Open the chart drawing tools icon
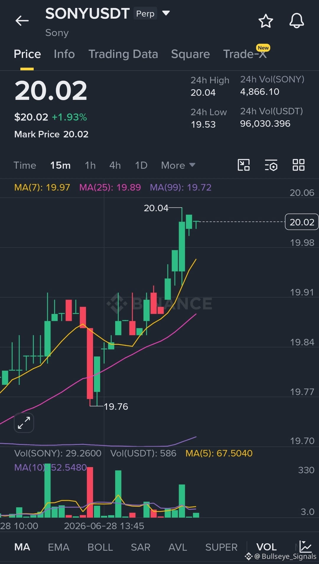Viewport: 319px width, 564px height. [x=244, y=165]
